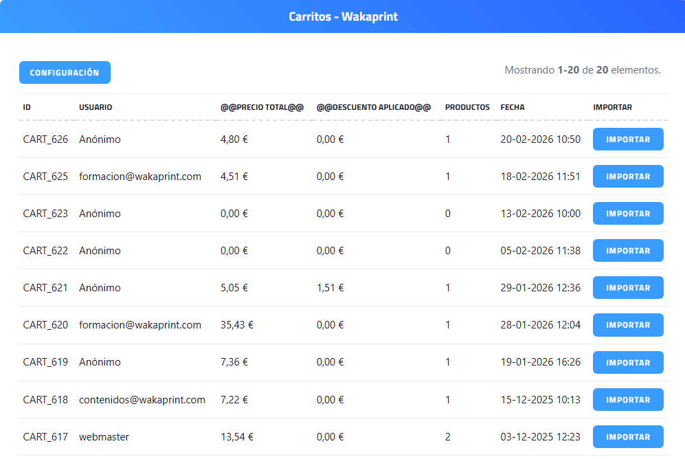This screenshot has width=685, height=459.
Task: Sort carts by Fecha header
Action: 513,107
